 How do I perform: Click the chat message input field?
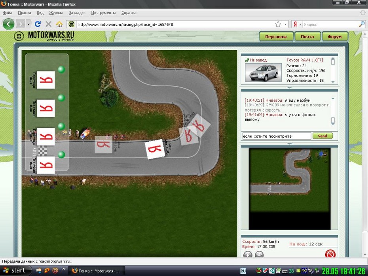(x=277, y=136)
